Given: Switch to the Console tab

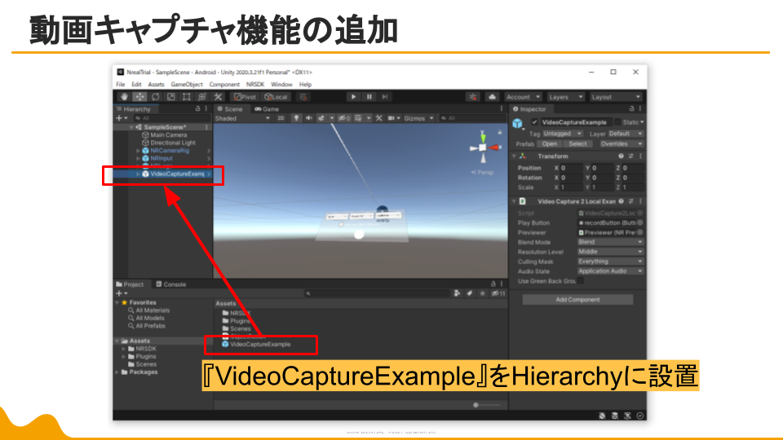Looking at the screenshot, I should [x=170, y=284].
